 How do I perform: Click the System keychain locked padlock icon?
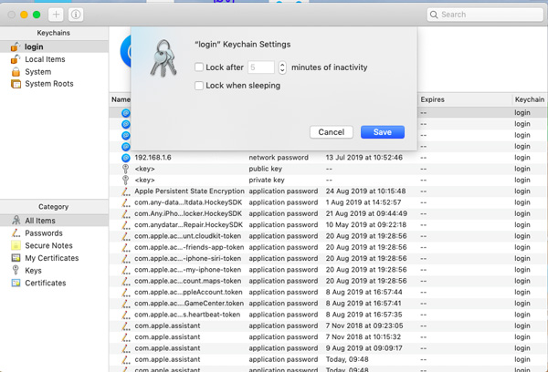(16, 72)
